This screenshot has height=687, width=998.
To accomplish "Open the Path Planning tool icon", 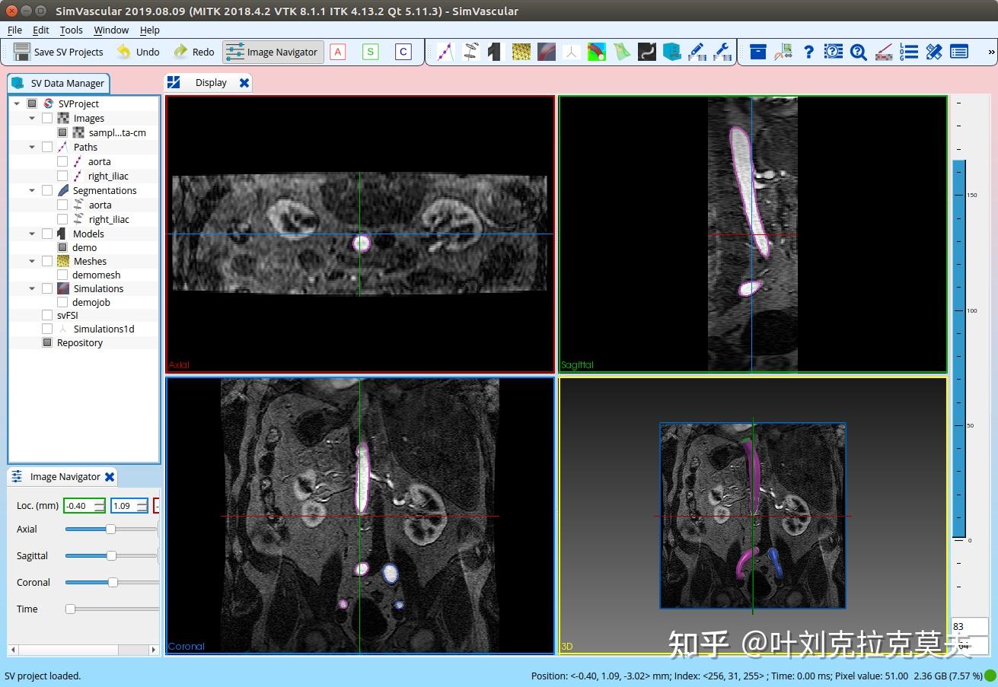I will coord(445,52).
